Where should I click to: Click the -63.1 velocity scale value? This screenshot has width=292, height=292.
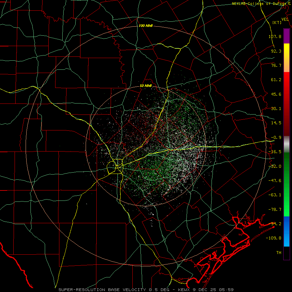point(275,195)
